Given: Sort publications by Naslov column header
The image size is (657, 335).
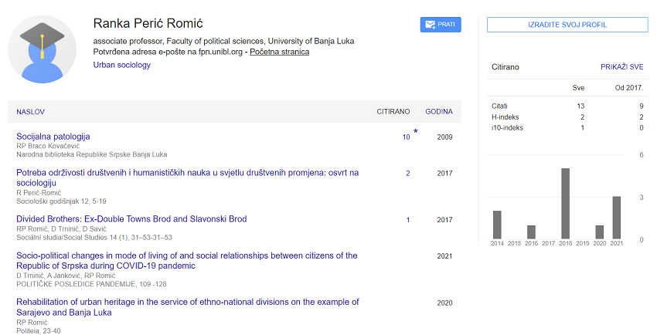Looking at the screenshot, I should pos(30,112).
